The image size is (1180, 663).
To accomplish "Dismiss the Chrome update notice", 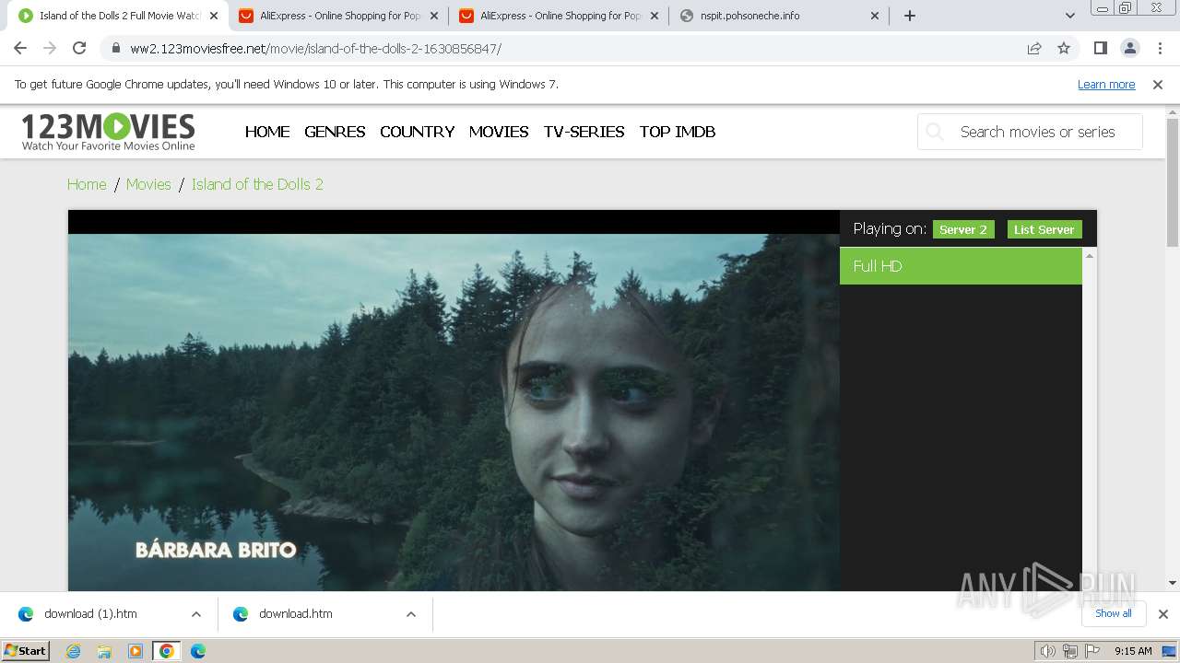I will click(1158, 84).
